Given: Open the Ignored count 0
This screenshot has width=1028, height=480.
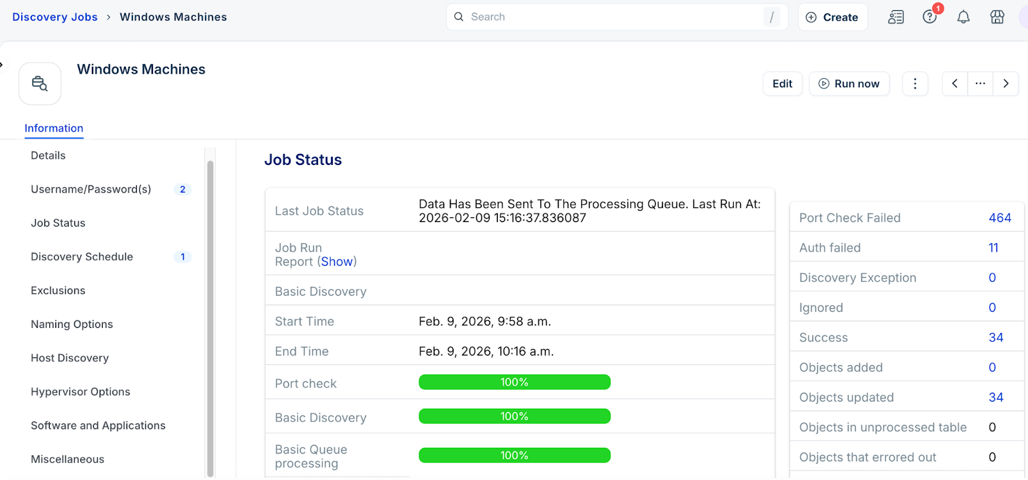Looking at the screenshot, I should [x=992, y=308].
